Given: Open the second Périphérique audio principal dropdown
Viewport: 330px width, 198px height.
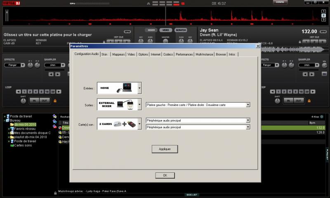Looking at the screenshot, I should point(248,127).
